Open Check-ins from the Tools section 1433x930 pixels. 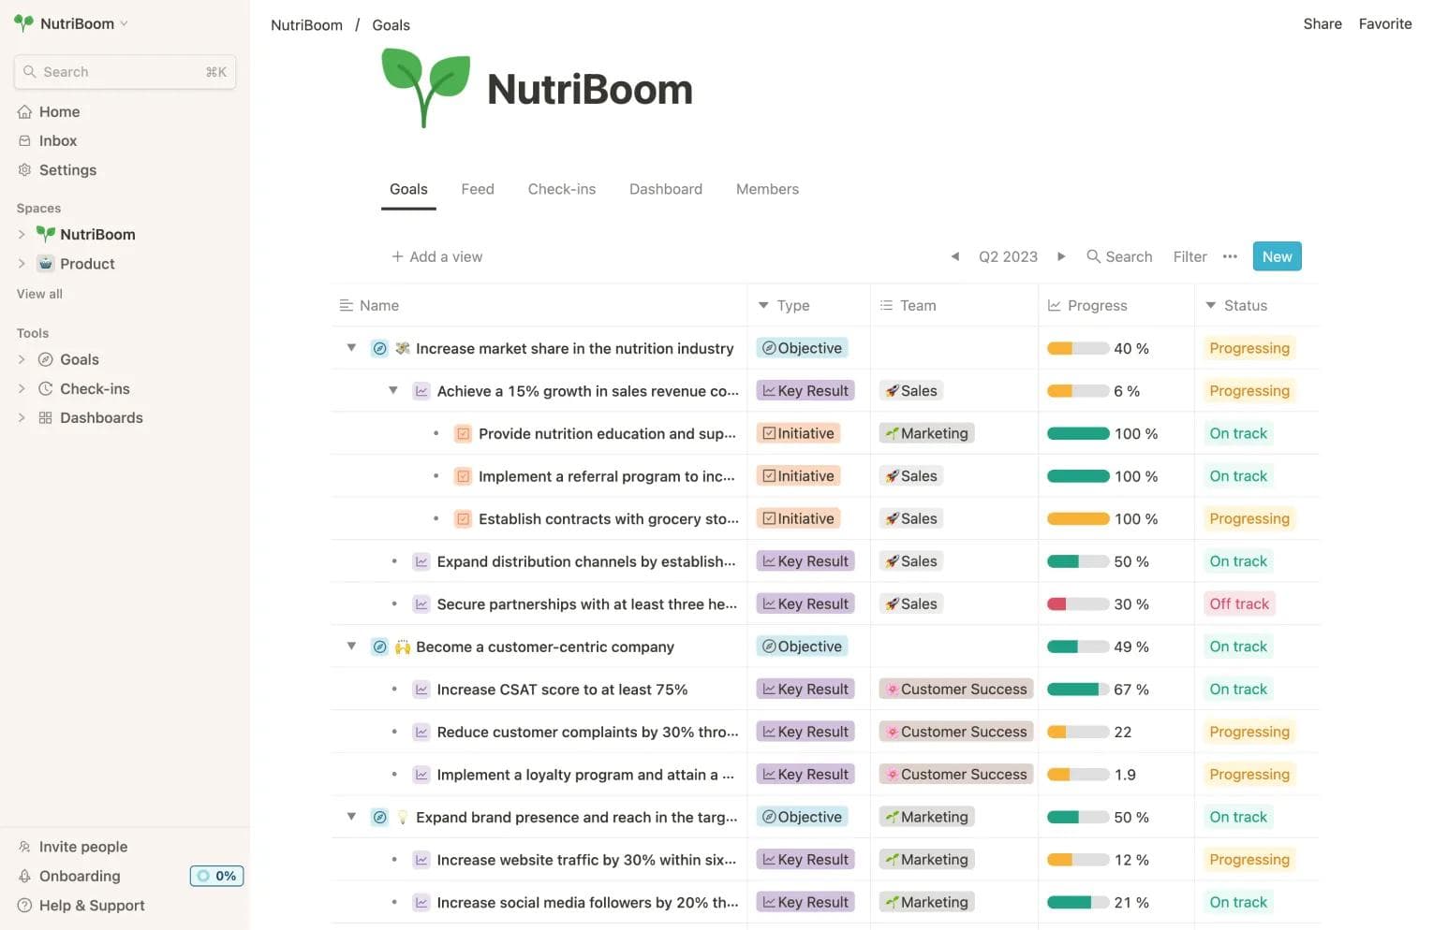tap(94, 388)
